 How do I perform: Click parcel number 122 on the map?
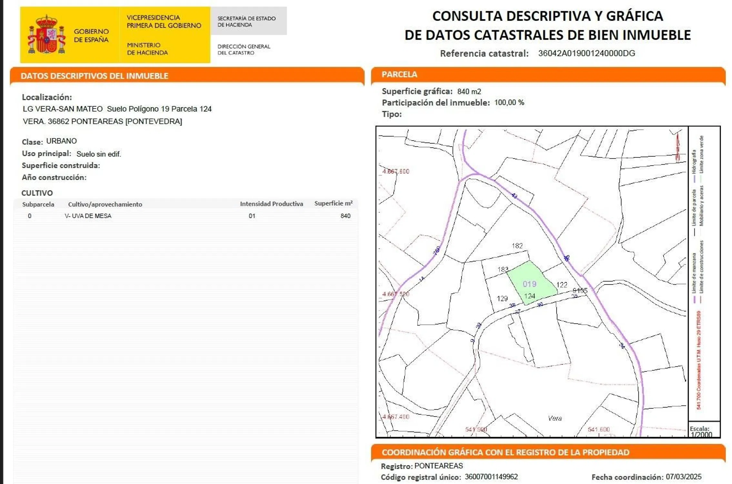[x=562, y=285]
